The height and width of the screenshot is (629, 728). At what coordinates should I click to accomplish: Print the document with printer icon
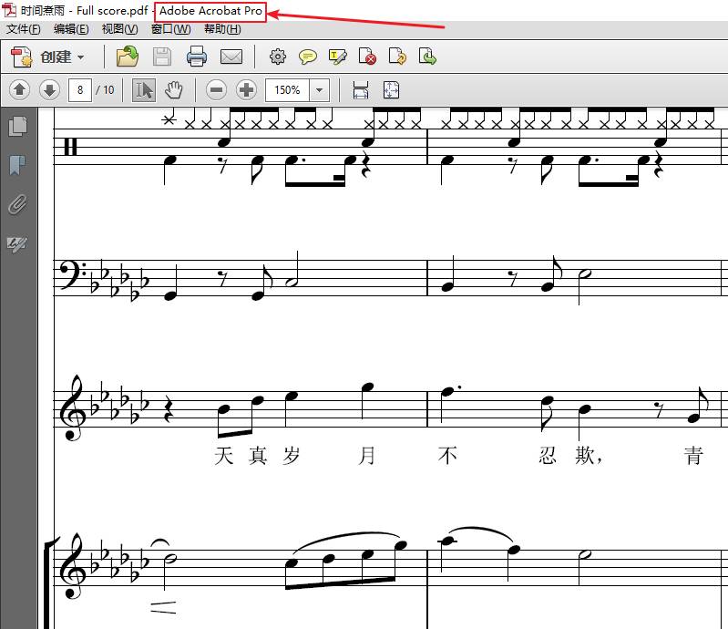point(197,57)
